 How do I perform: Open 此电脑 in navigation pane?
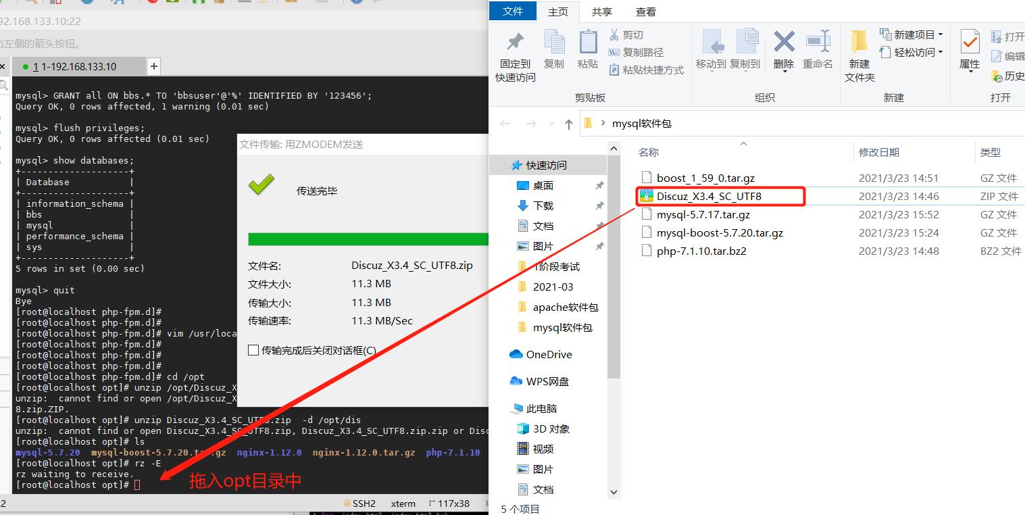[x=541, y=408]
